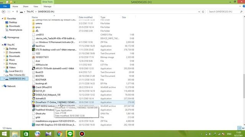Select Pictures under This PC

click(x=13, y=64)
